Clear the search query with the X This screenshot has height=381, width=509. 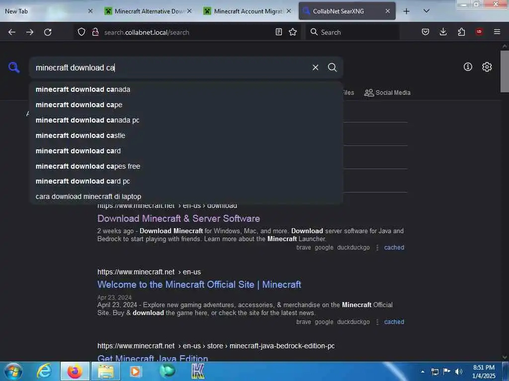(x=315, y=67)
